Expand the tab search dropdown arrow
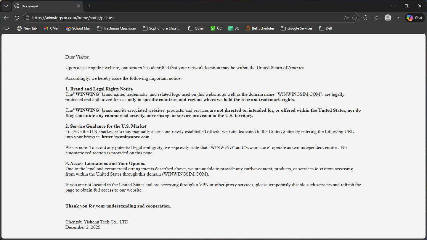 pos(6,6)
